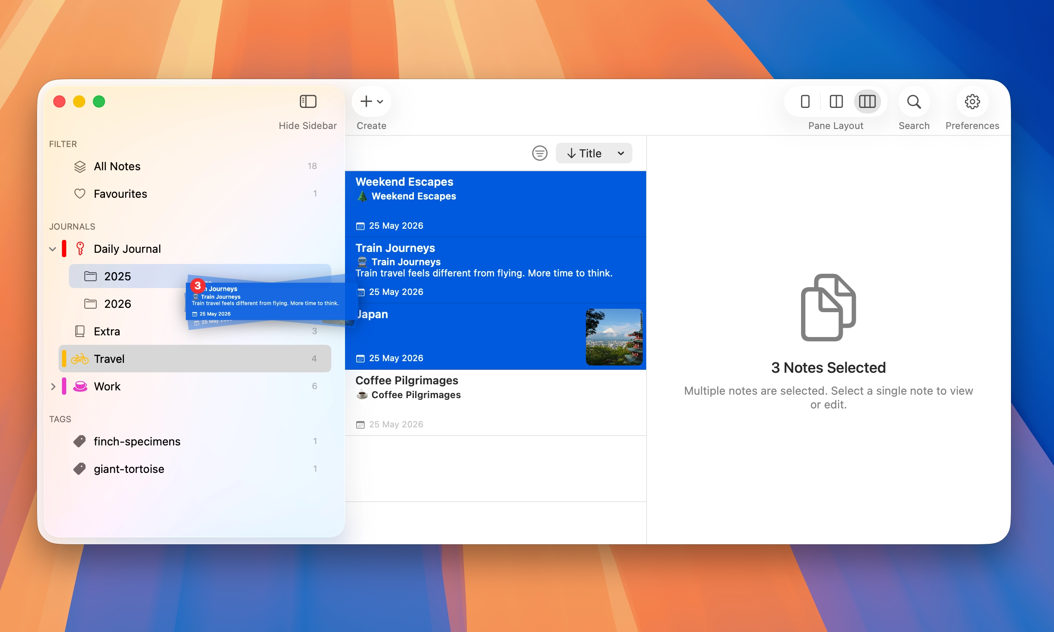Select Favourites filter
Screen dimensions: 1054x632
[195, 194]
